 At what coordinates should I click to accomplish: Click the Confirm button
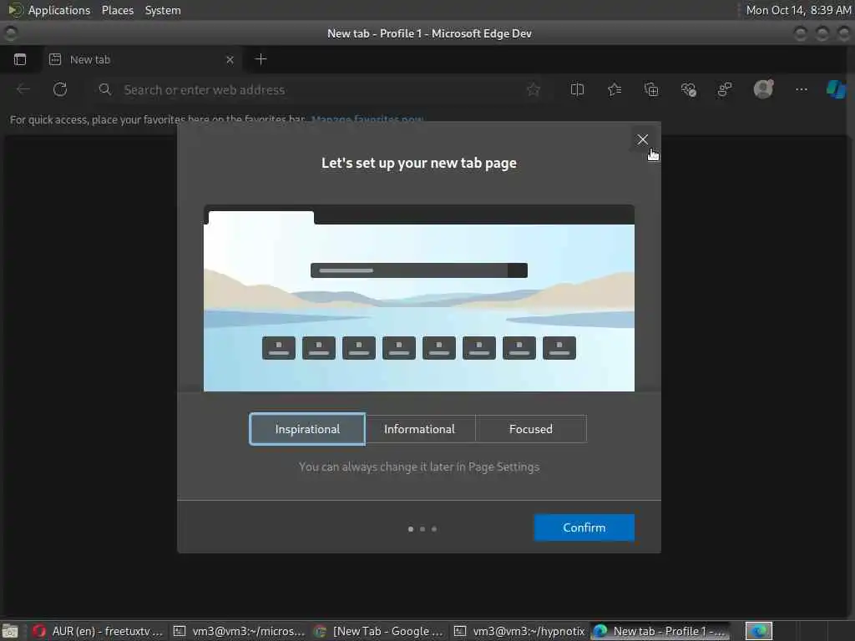(584, 527)
